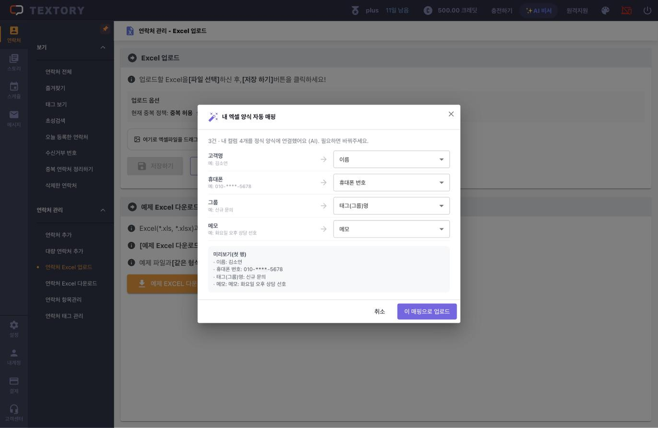Select 연락처 태그 관리 menu item

[x=64, y=316]
